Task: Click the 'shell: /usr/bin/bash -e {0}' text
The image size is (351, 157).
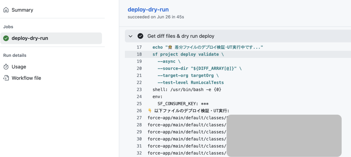Action: pos(187,89)
